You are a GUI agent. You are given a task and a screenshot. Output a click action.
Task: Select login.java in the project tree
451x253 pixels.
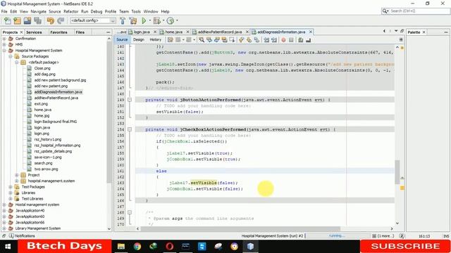tap(42, 127)
